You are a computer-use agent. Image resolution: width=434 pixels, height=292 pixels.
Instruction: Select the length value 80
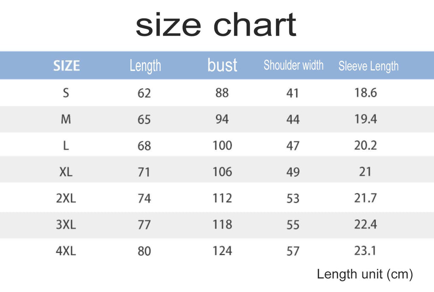coord(144,251)
